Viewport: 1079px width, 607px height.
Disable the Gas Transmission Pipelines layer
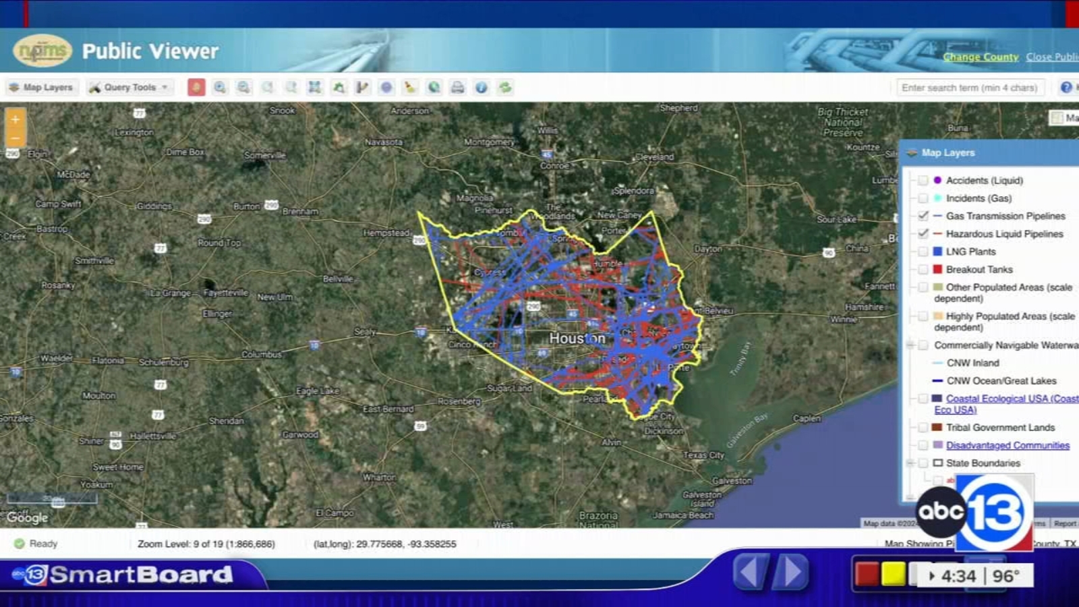point(922,216)
